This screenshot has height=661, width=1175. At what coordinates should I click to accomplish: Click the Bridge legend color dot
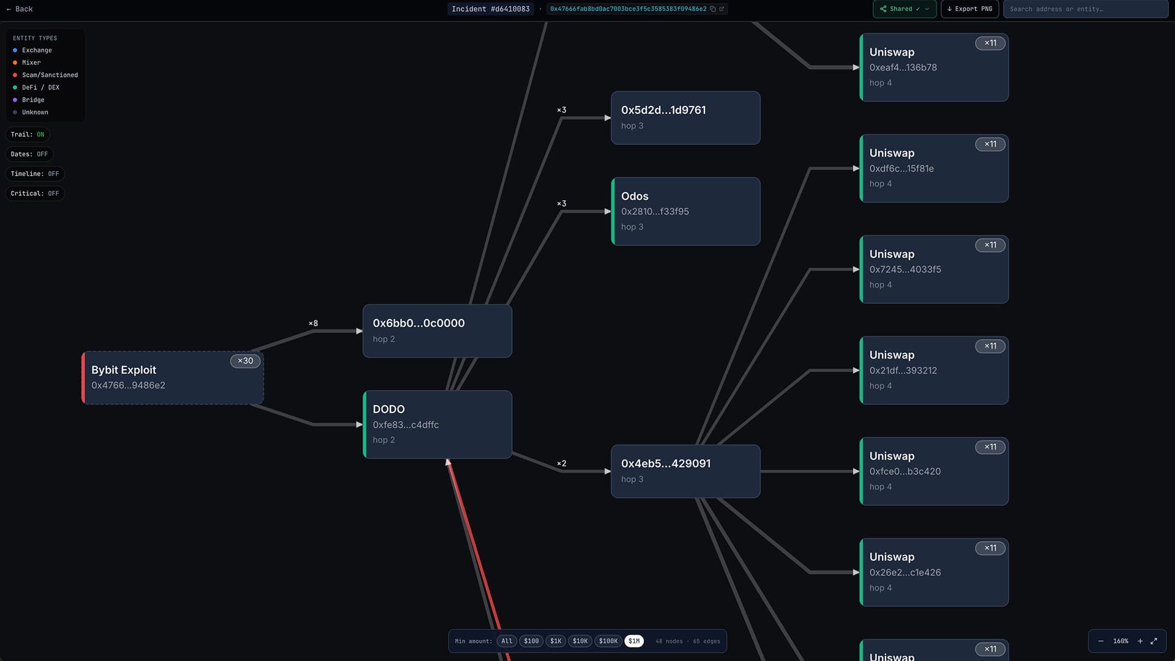15,100
